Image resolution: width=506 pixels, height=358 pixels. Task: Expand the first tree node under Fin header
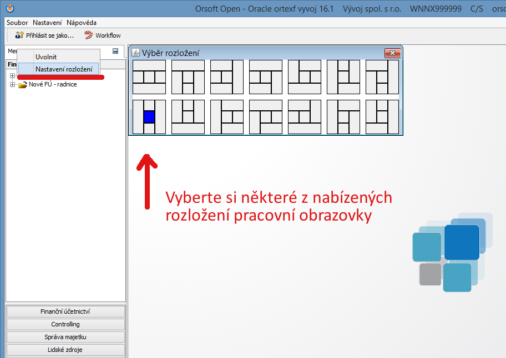coord(12,75)
